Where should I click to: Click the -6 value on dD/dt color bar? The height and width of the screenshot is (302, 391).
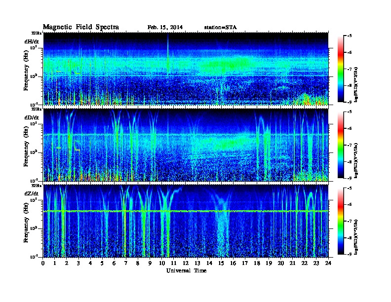(350, 129)
